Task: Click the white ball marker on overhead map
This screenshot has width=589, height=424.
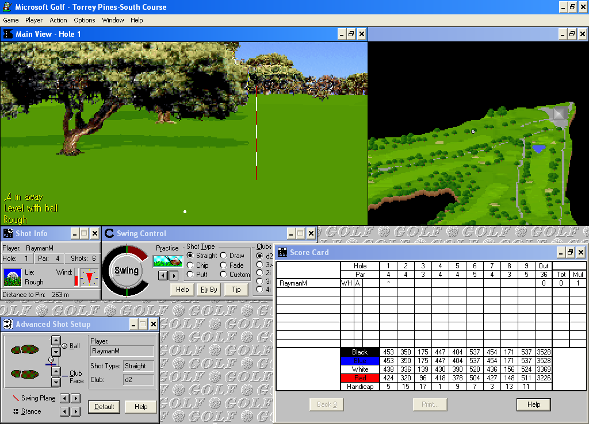Action: point(473,132)
